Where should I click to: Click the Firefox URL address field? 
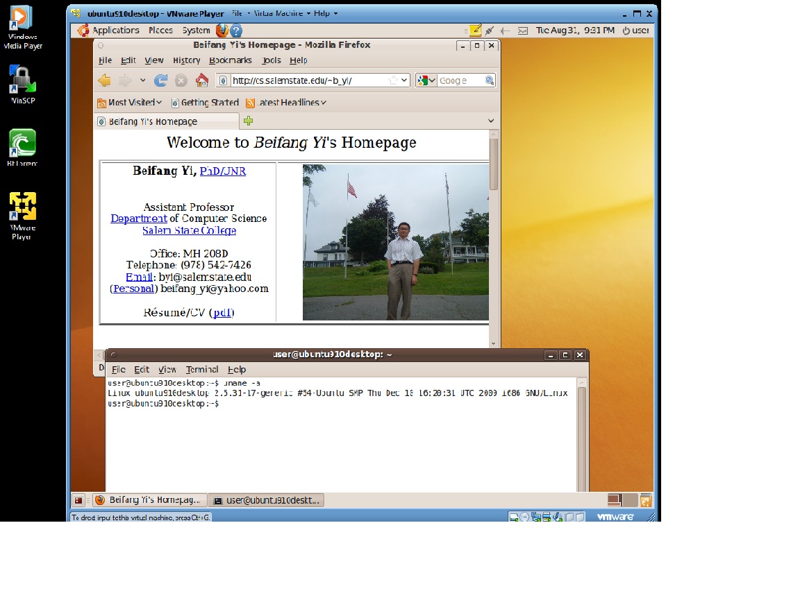[306, 80]
